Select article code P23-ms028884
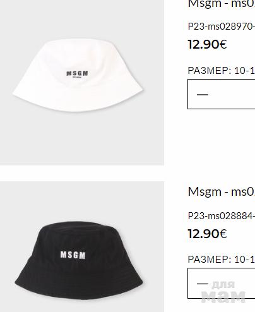Image resolution: width=255 pixels, height=312 pixels. tap(222, 216)
